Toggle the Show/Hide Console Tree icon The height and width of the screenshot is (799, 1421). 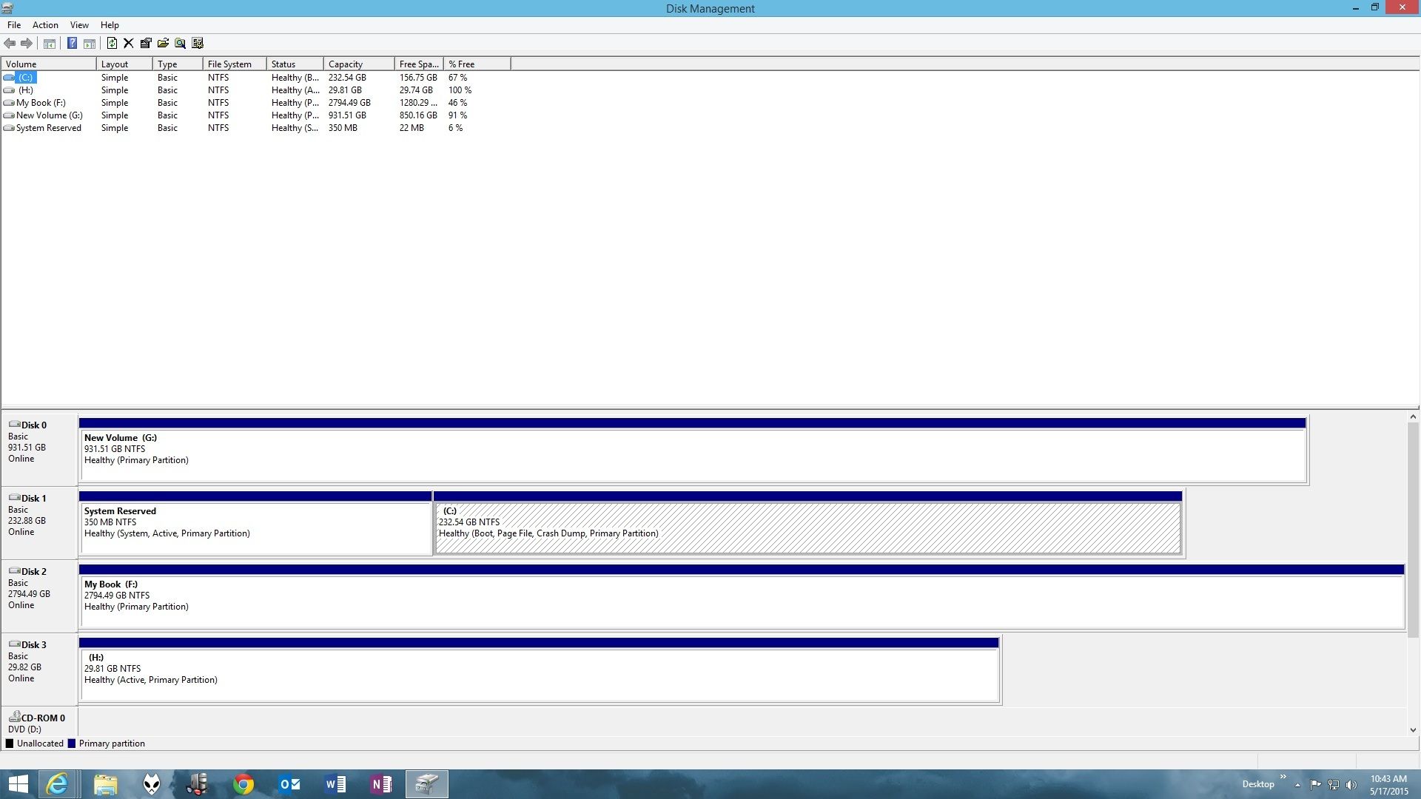tap(50, 44)
